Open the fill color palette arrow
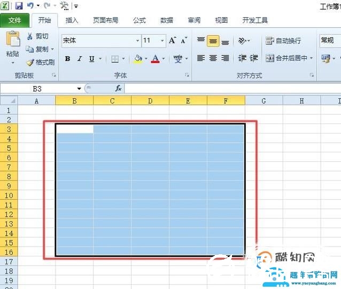This screenshot has height=289, width=341. [146, 59]
